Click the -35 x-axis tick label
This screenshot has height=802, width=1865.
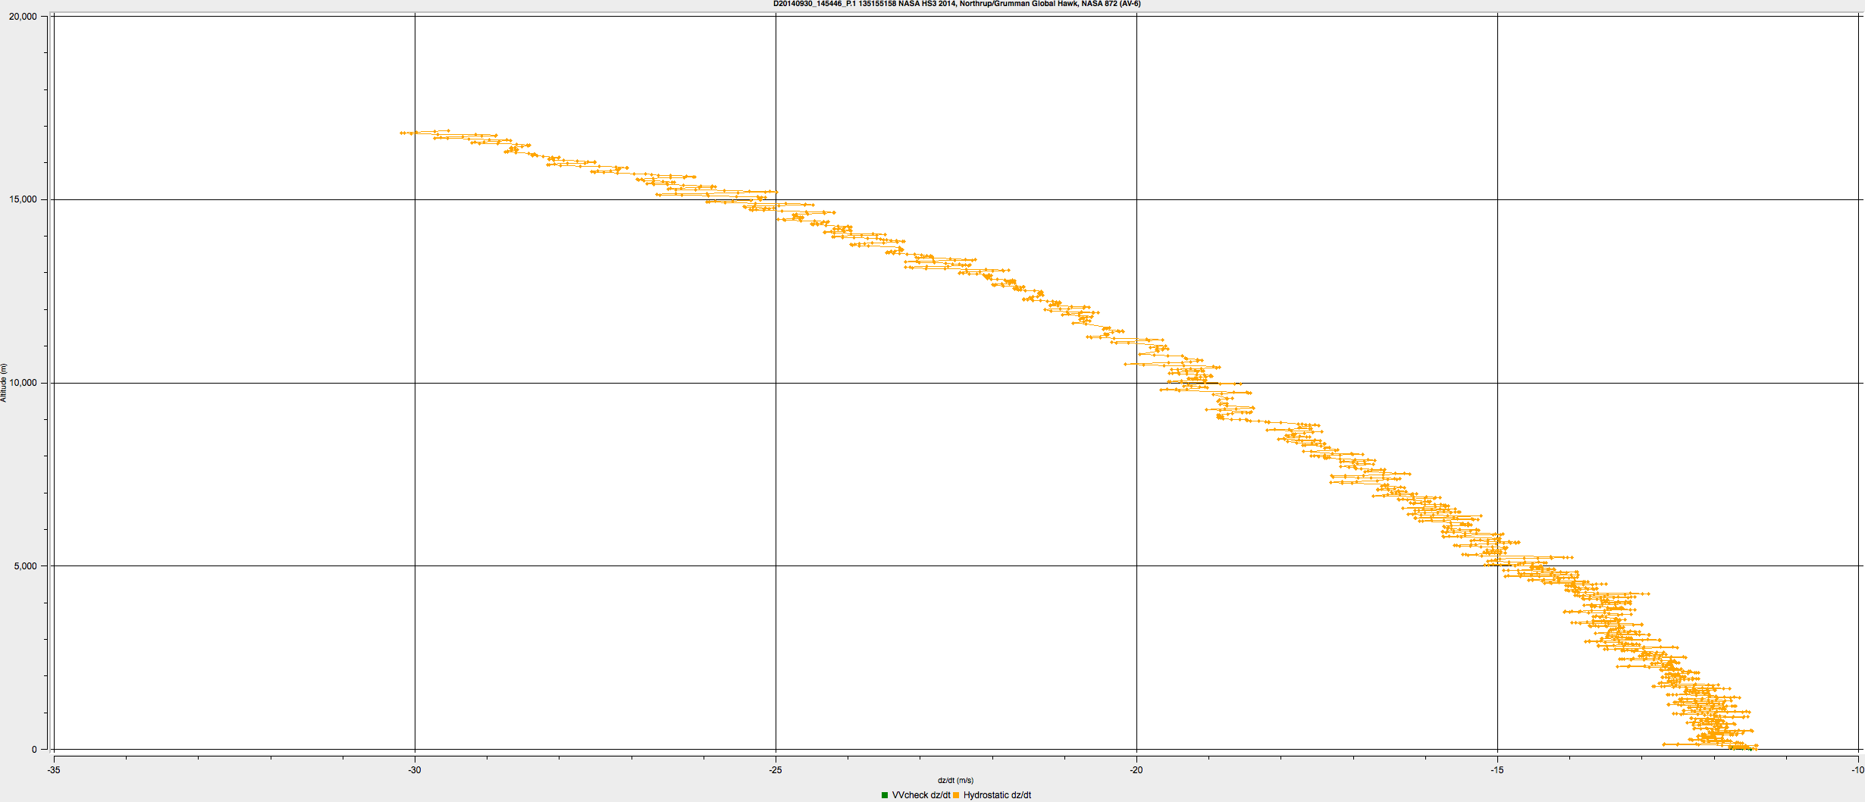tap(54, 770)
